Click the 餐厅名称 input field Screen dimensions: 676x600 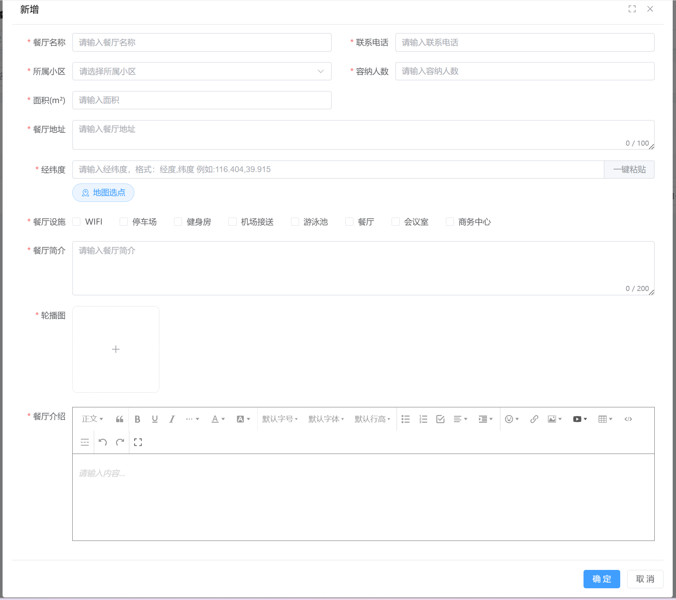tap(202, 43)
